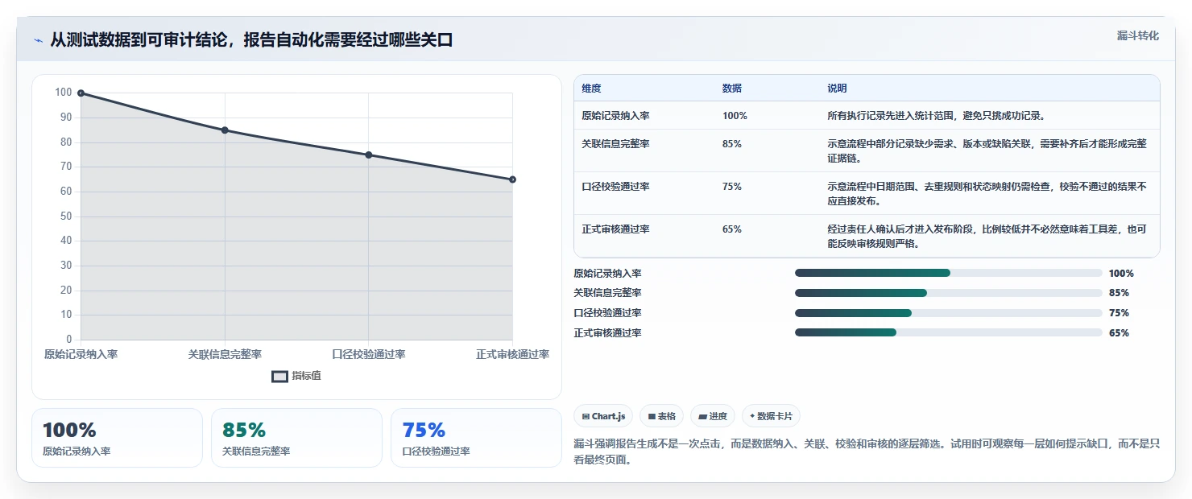Click the 口径校验通过率 x-axis label on the chart
This screenshot has width=1192, height=499.
point(369,354)
